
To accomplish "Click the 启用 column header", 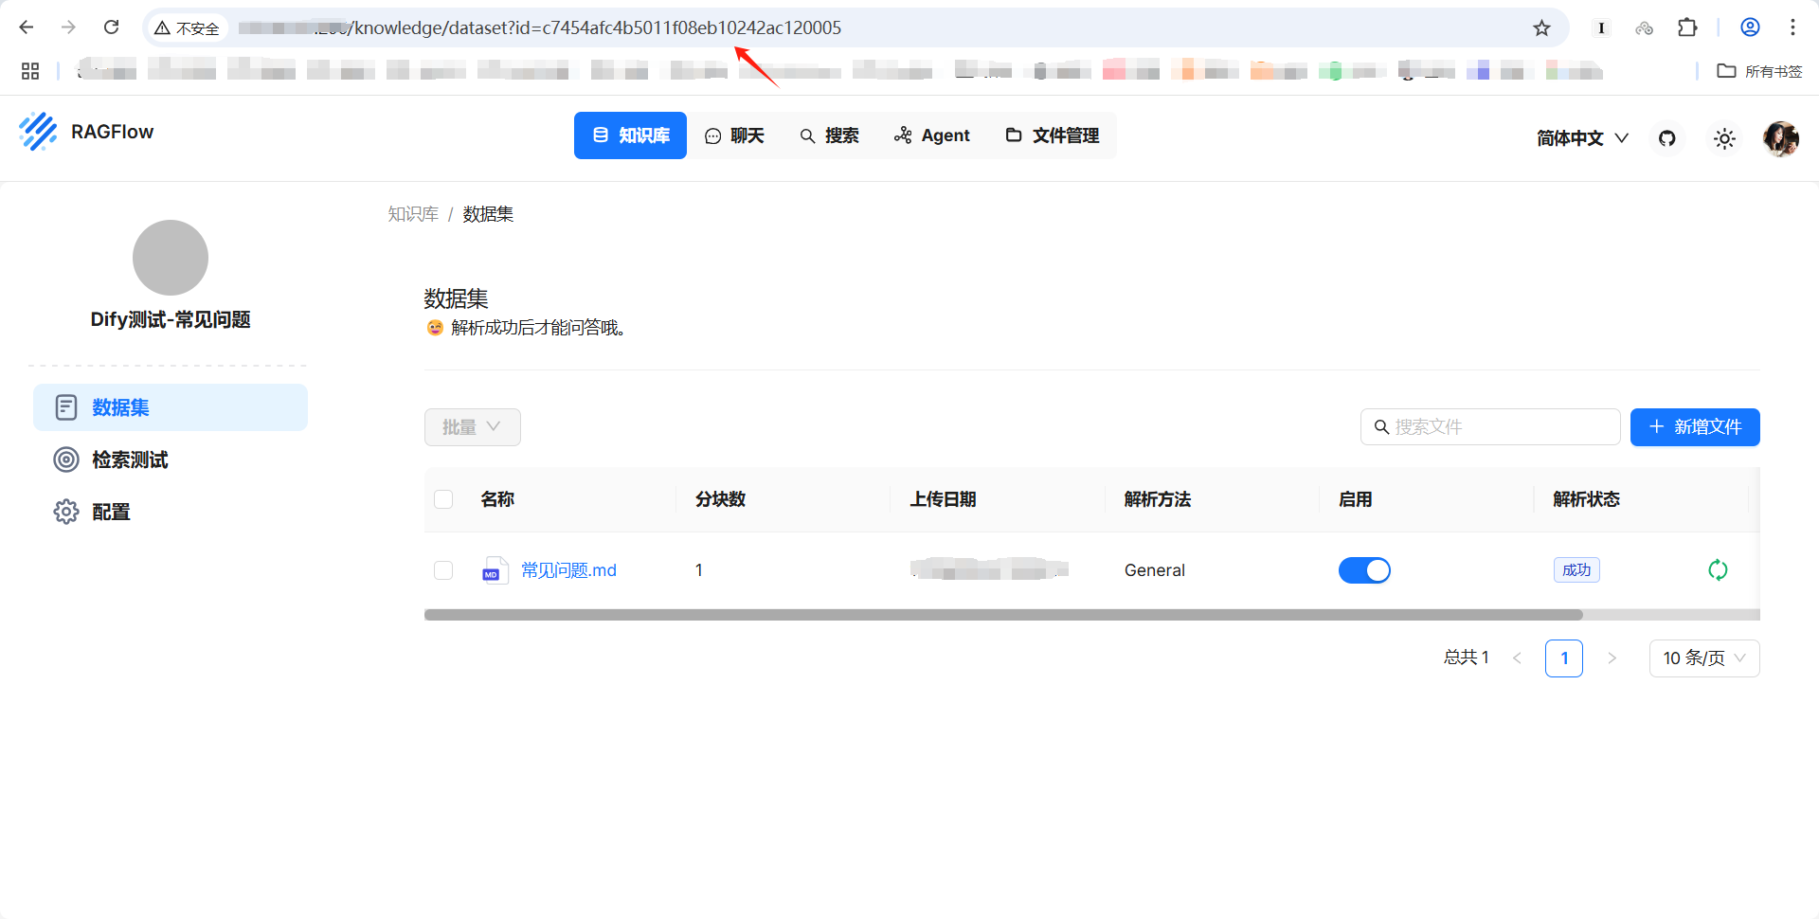I will pos(1355,499).
